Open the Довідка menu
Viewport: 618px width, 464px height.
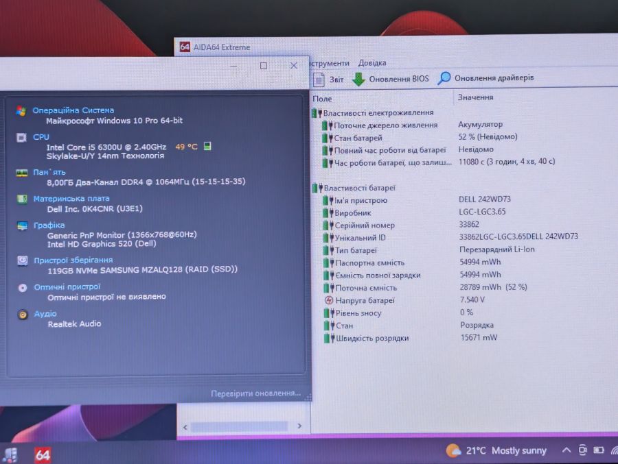coord(372,63)
